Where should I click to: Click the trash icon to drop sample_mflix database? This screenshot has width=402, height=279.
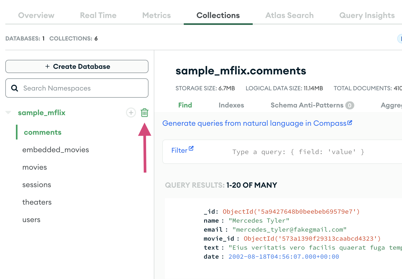[145, 113]
